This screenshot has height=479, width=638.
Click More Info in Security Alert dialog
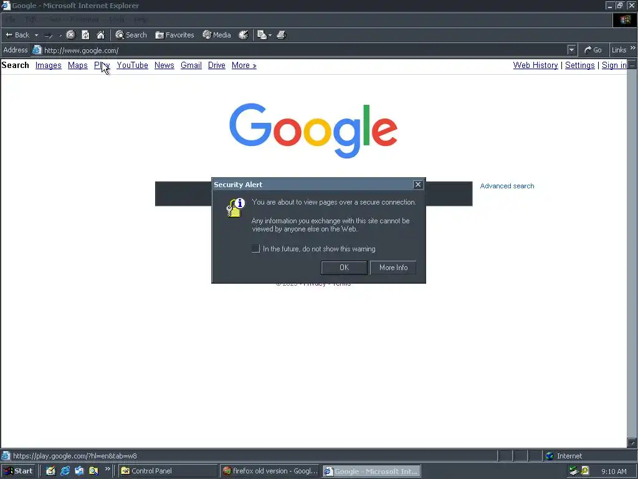tap(394, 268)
